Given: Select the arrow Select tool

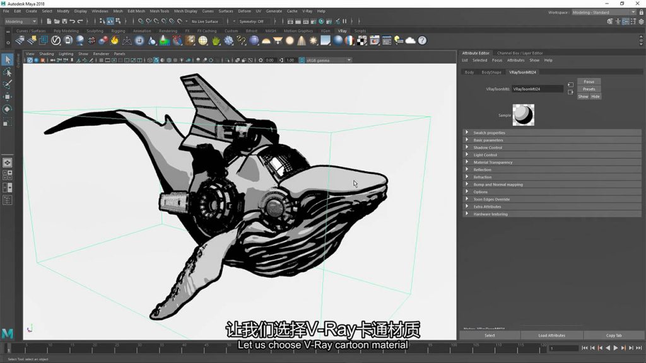Looking at the screenshot, I should point(8,60).
